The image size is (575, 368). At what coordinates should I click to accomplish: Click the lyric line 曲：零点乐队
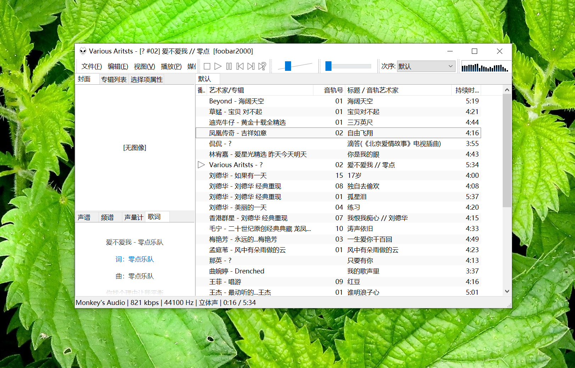(135, 276)
